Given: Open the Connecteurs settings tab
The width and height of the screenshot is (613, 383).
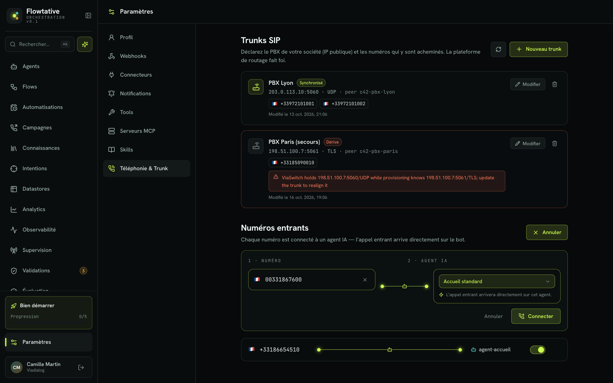Looking at the screenshot, I should point(146,75).
